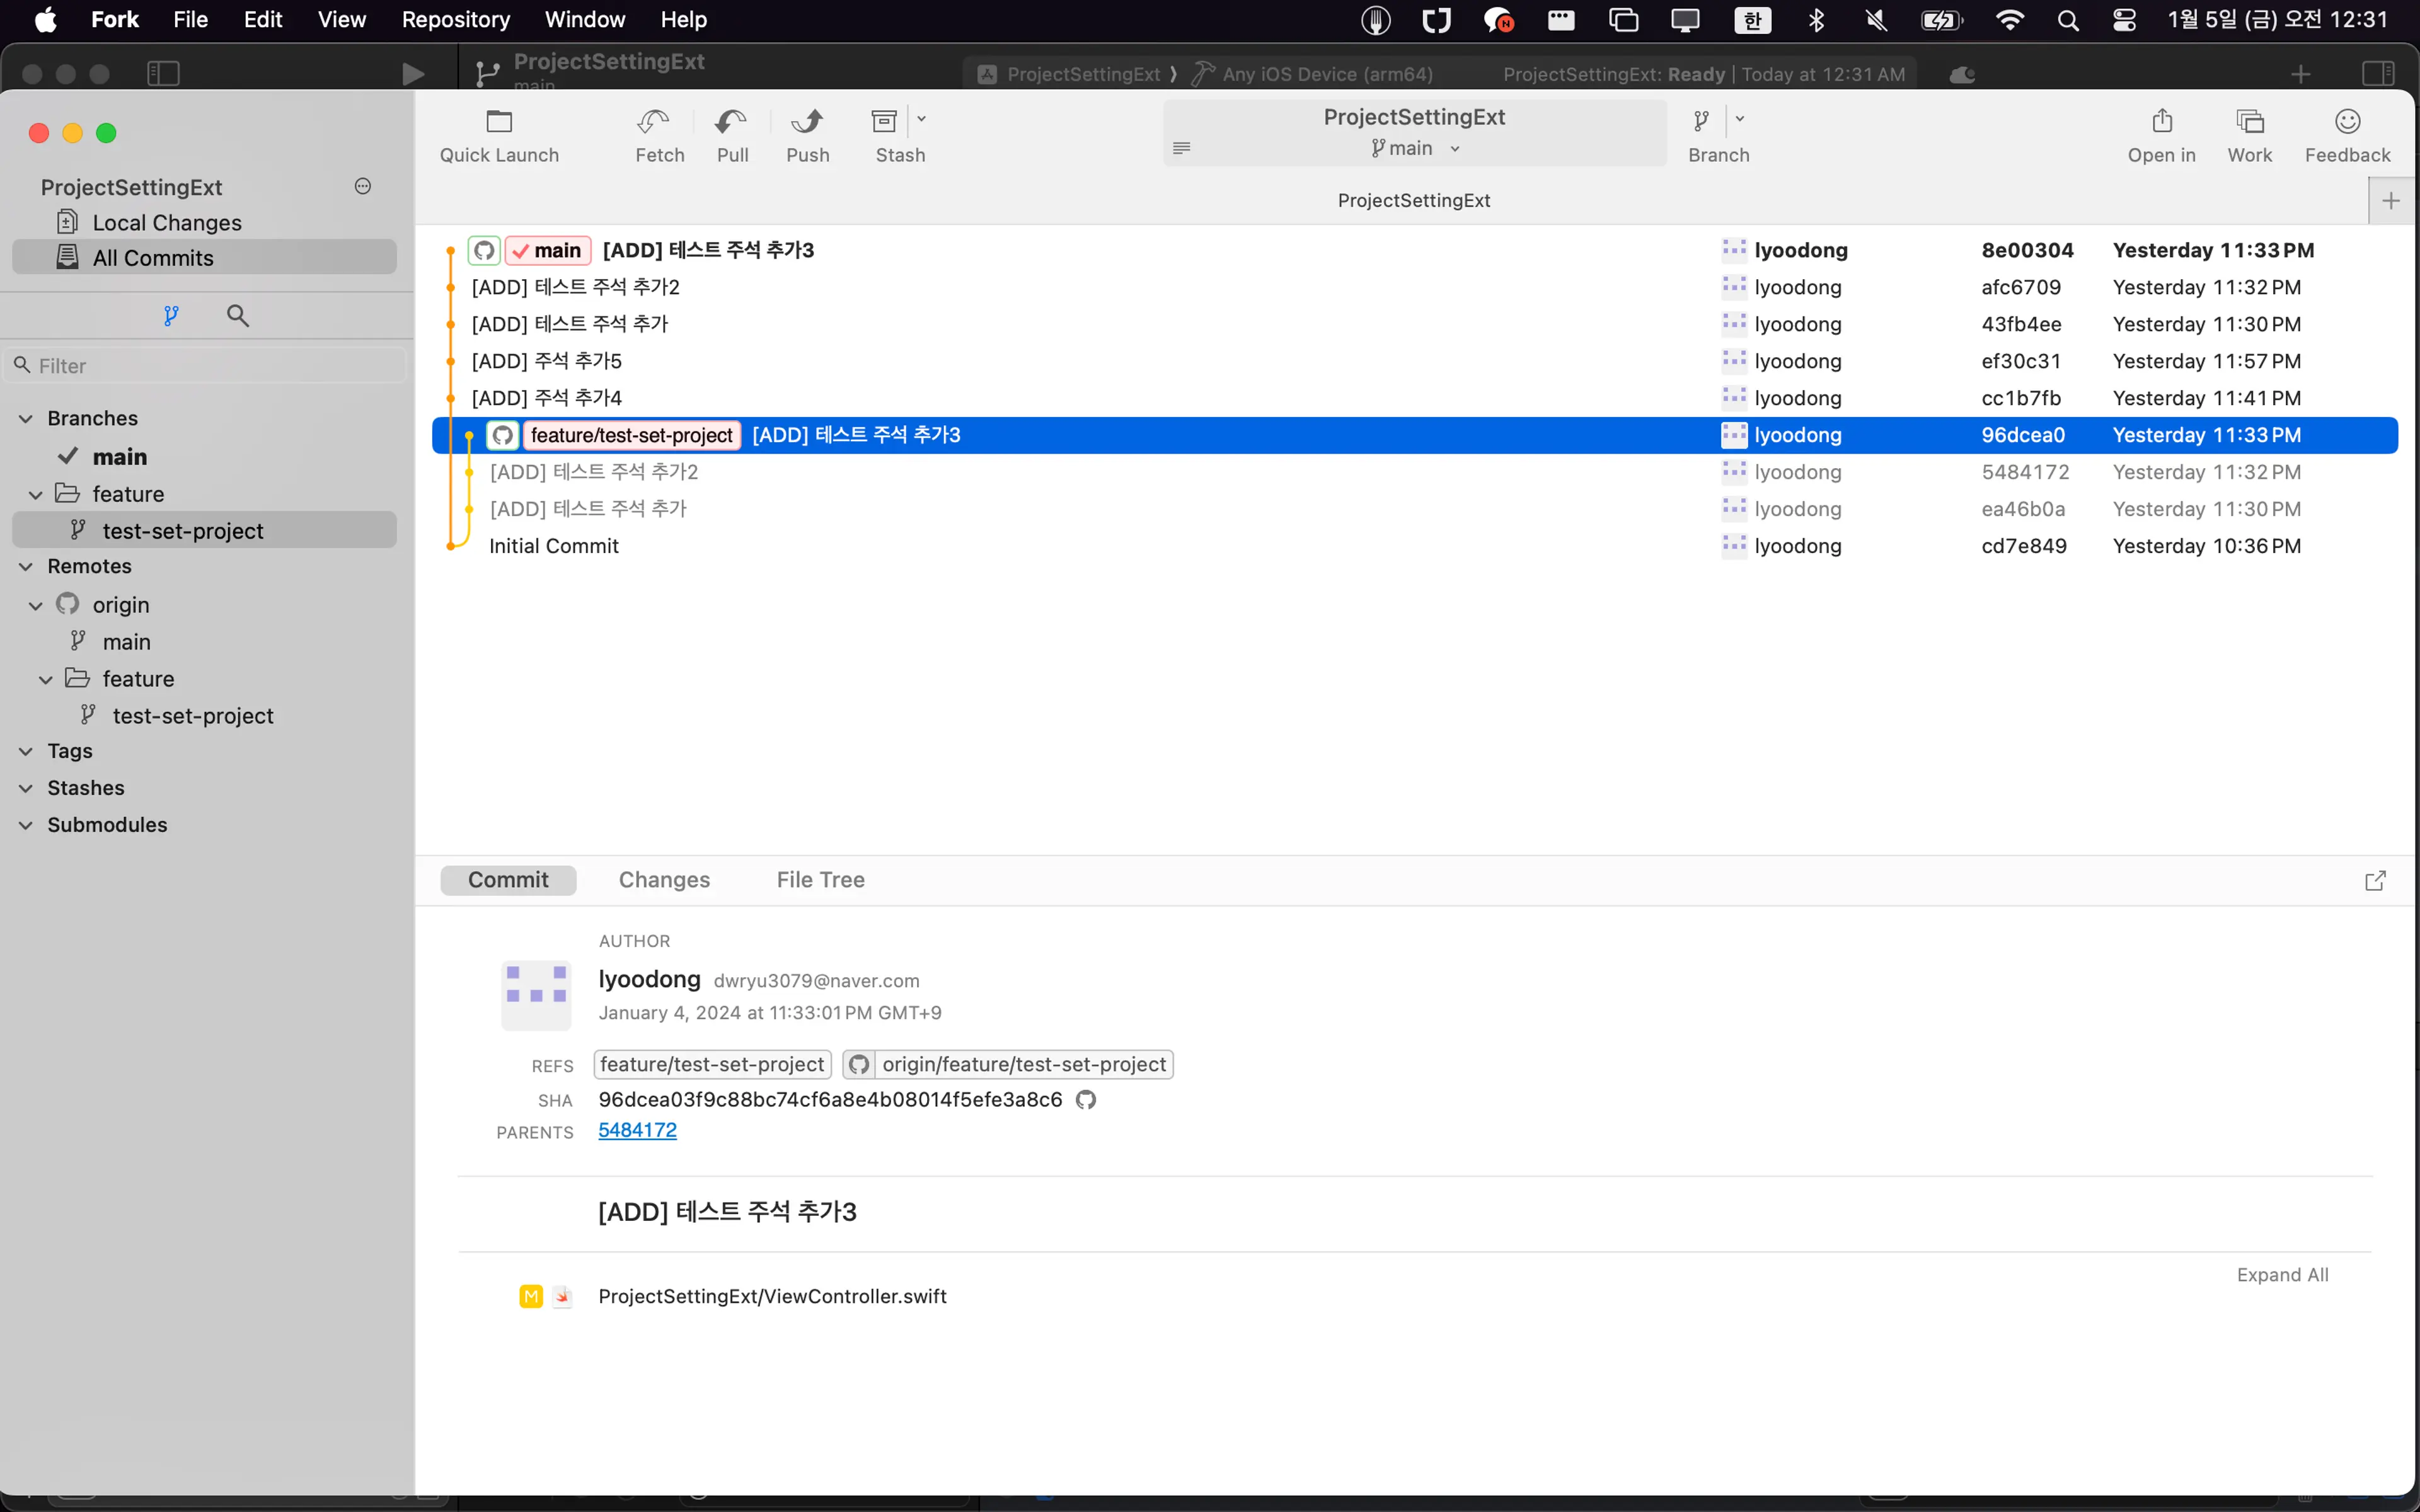Create a new Branch from toolbar

point(1701,122)
